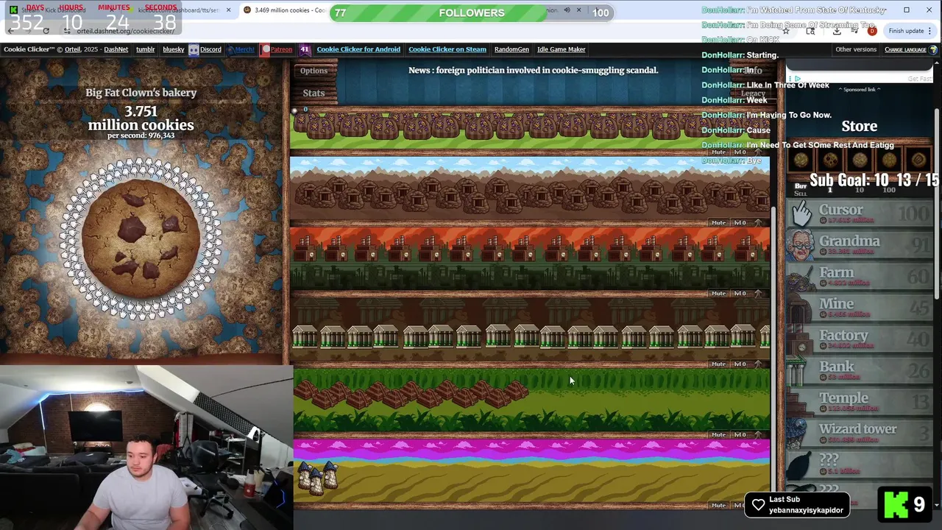Mute the Bank building row
942x530 pixels.
(718, 364)
